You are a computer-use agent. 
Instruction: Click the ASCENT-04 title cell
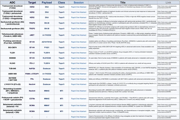[x=123, y=23]
